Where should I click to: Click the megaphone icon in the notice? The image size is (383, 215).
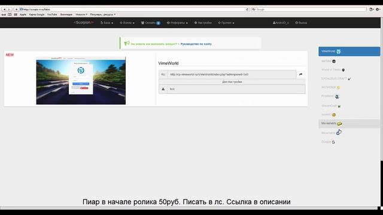point(126,43)
